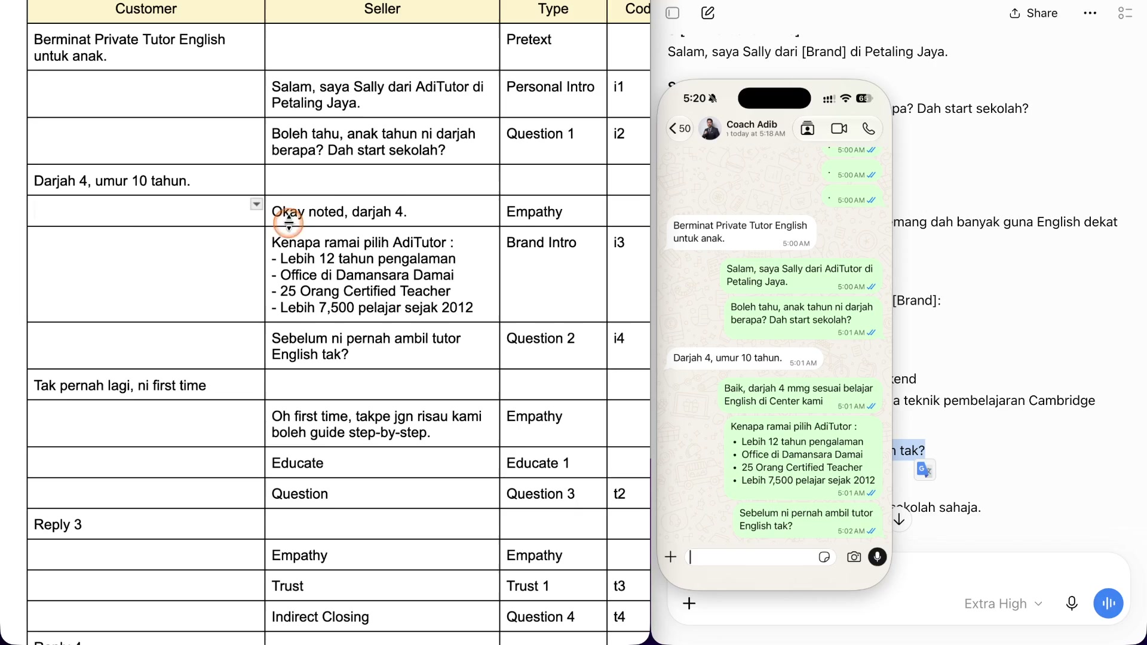Click the plus attach button in prompt box
Viewport: 1147px width, 645px height.
[x=689, y=604]
